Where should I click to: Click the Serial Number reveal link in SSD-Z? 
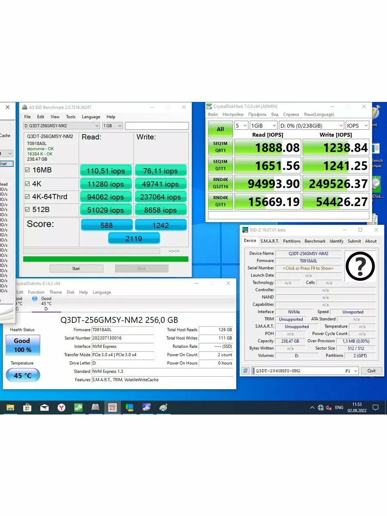tap(308, 268)
